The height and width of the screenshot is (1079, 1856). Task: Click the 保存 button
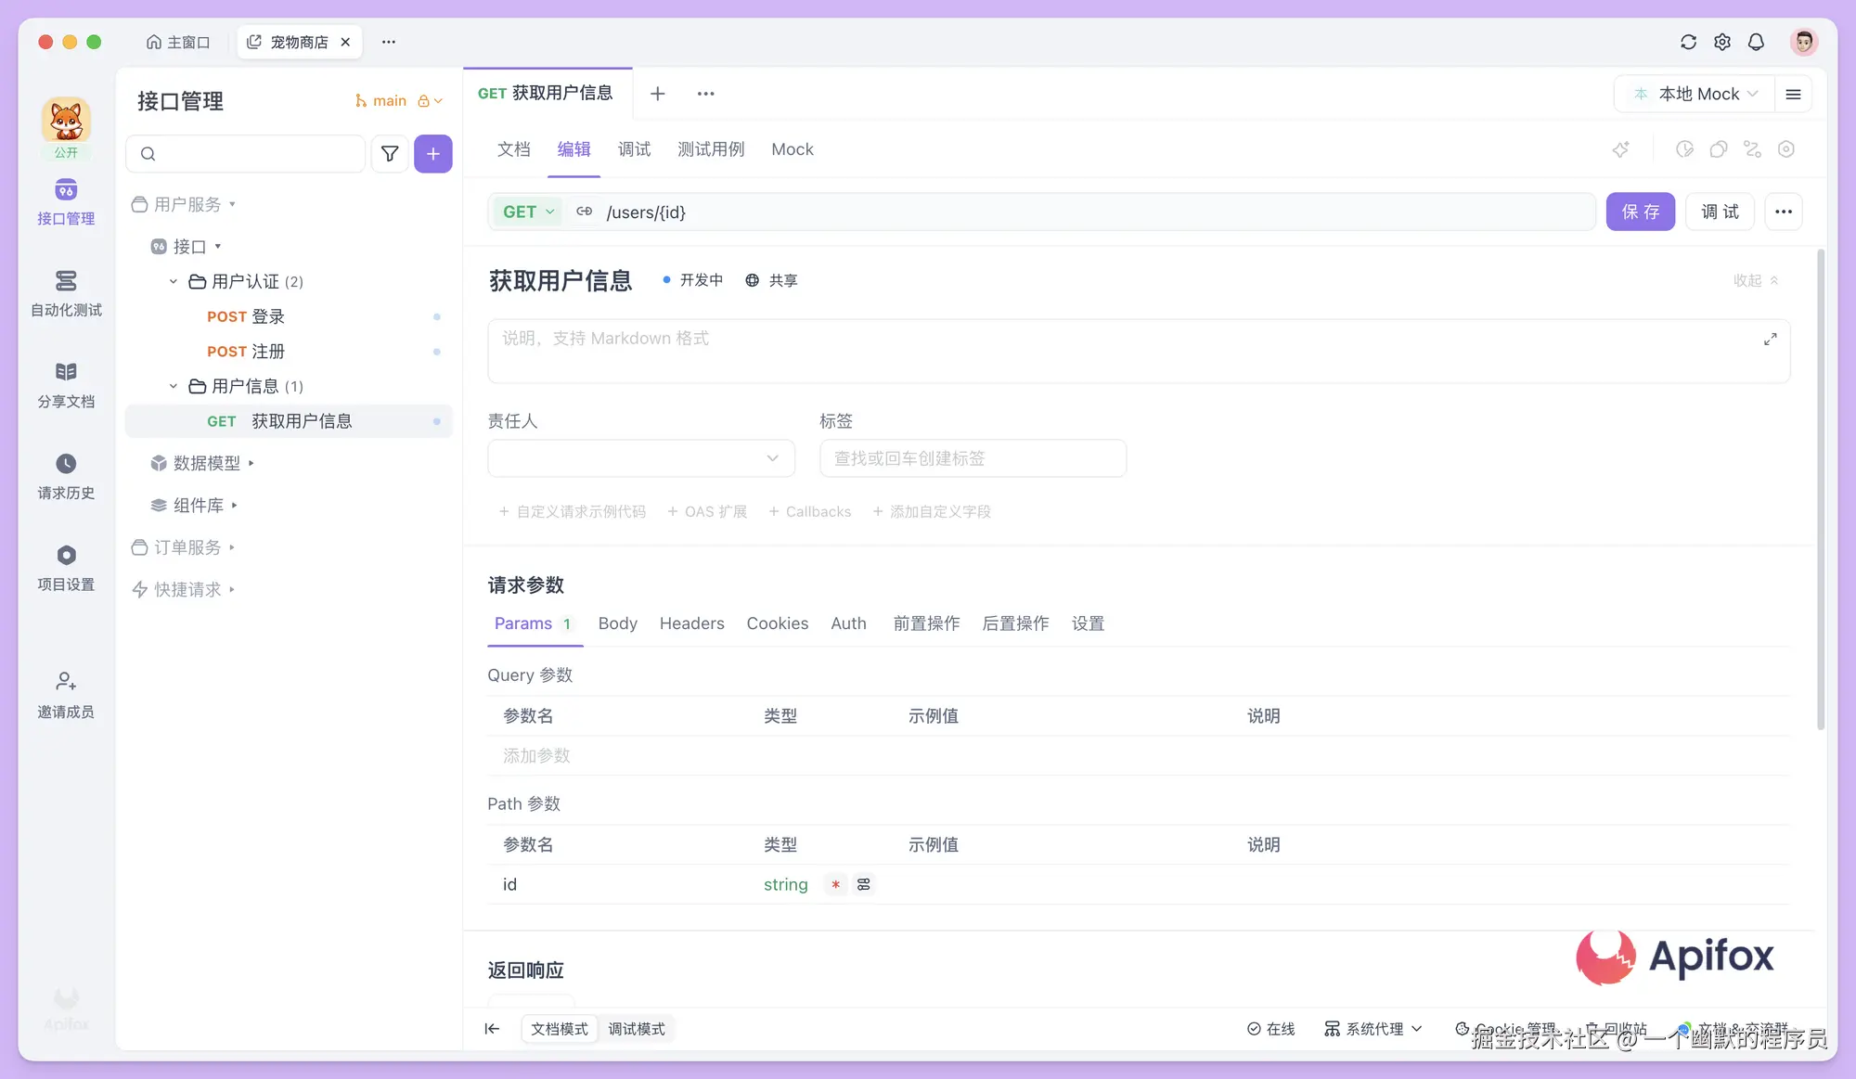[1640, 212]
